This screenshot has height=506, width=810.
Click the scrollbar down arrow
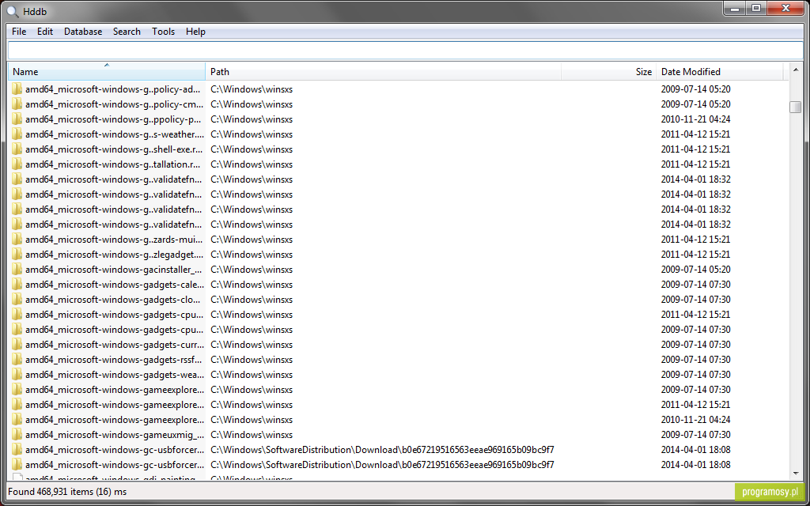point(796,473)
